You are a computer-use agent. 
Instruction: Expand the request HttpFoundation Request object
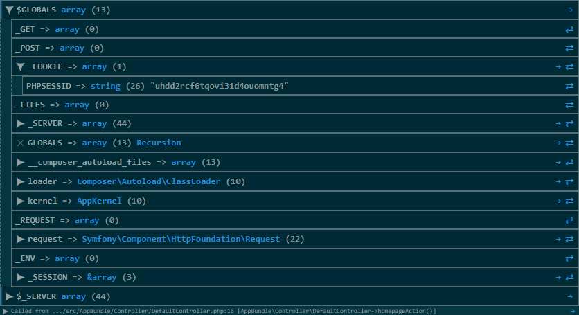[x=20, y=239]
